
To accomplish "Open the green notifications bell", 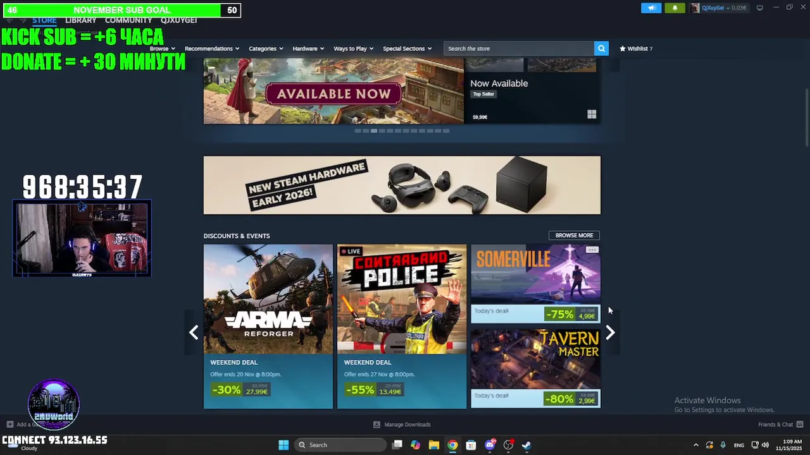I will [x=675, y=8].
